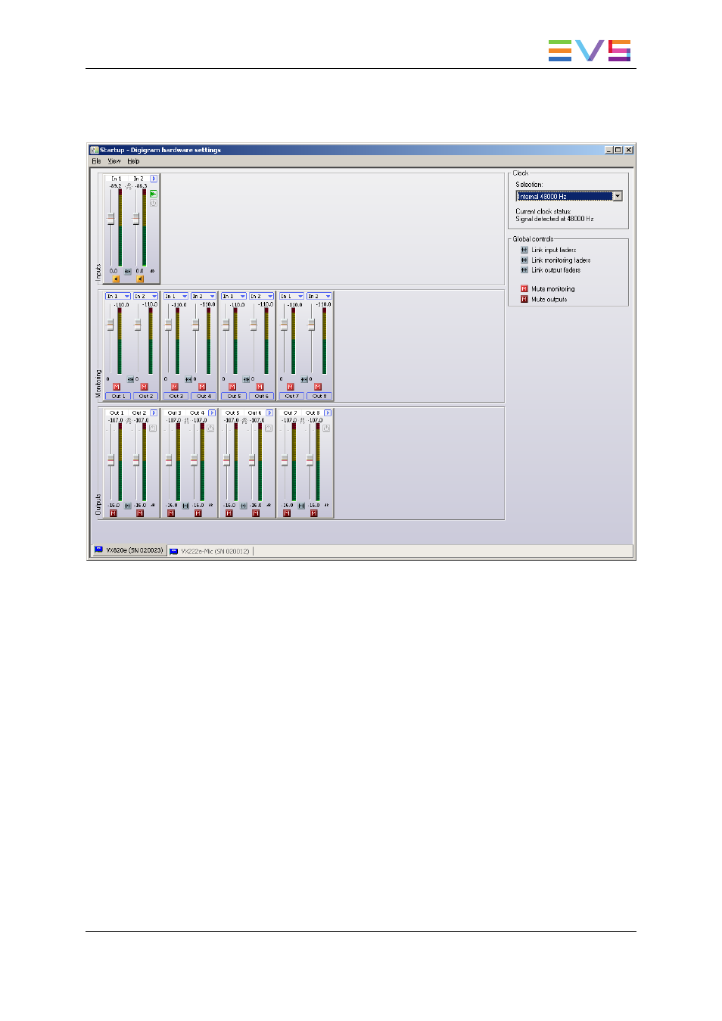Open In 1 source dropdown above Out 3 monitoring

[176, 297]
